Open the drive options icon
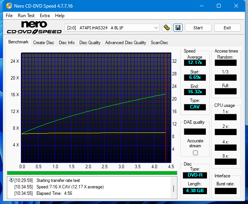Viewport: 248px width, 204px height. click(167, 28)
